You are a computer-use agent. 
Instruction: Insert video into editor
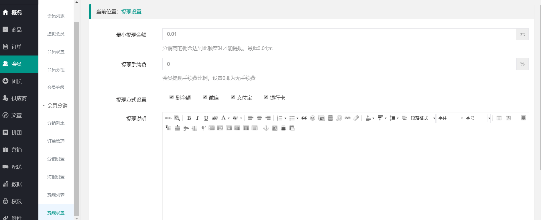[330, 118]
